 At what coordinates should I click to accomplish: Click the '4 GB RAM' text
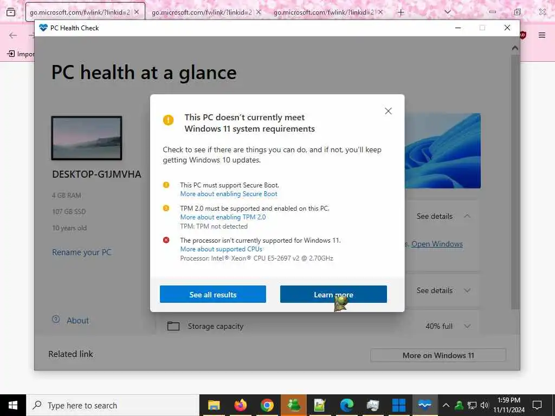pos(67,195)
